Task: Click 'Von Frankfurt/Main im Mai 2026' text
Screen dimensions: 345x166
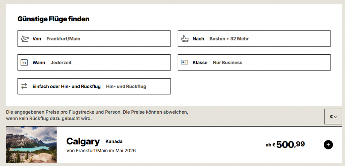Action: [x=101, y=150]
